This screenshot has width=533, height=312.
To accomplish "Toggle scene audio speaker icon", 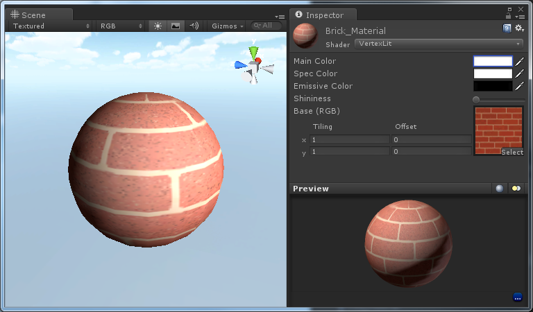I will click(194, 26).
